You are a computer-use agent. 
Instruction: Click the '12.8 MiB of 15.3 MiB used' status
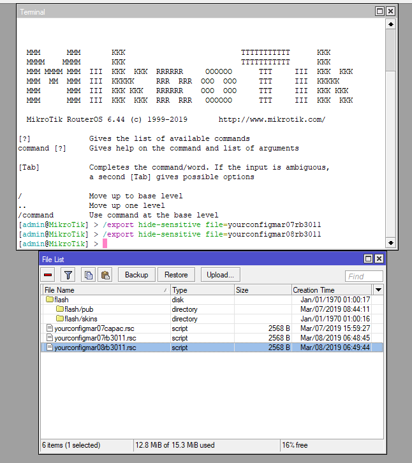175,445
